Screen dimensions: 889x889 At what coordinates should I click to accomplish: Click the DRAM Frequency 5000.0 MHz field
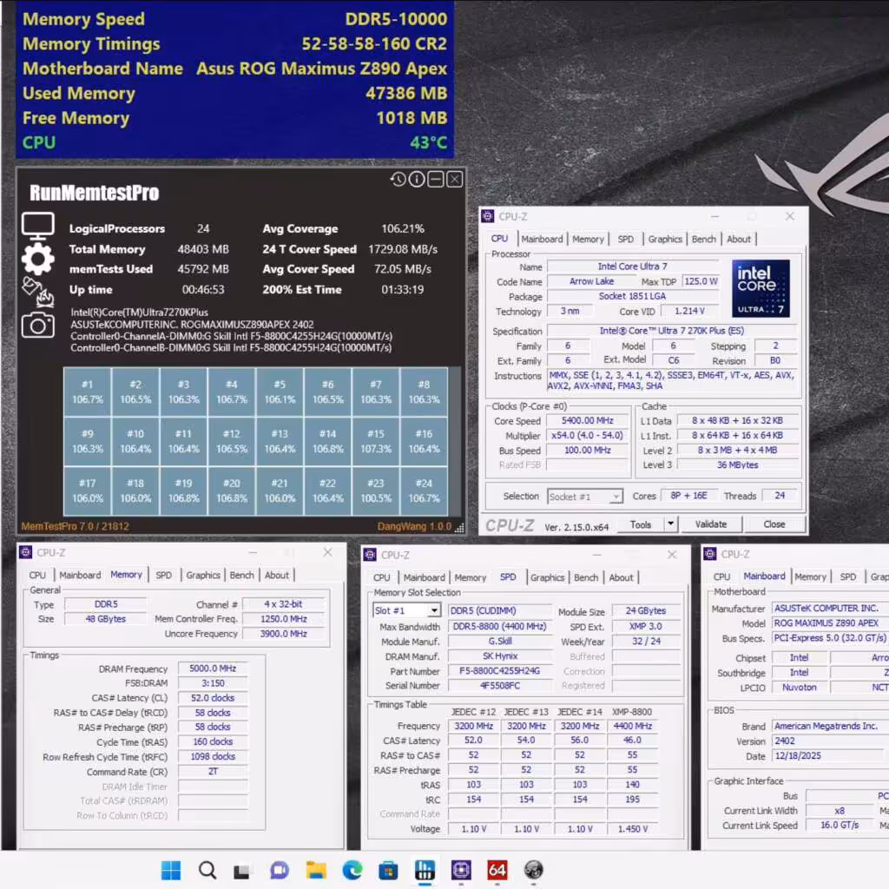pos(213,668)
